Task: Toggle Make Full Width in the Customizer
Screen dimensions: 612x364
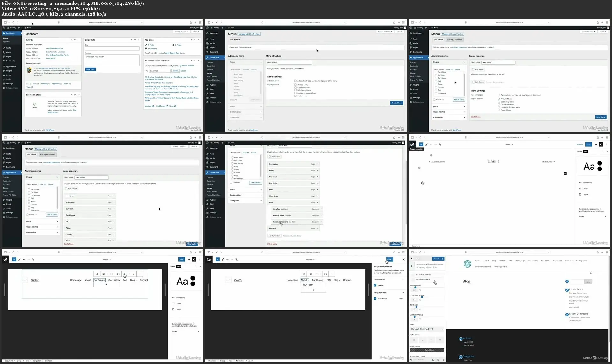Action: click(413, 275)
